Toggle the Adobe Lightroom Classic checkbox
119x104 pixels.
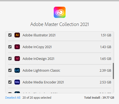10,70
